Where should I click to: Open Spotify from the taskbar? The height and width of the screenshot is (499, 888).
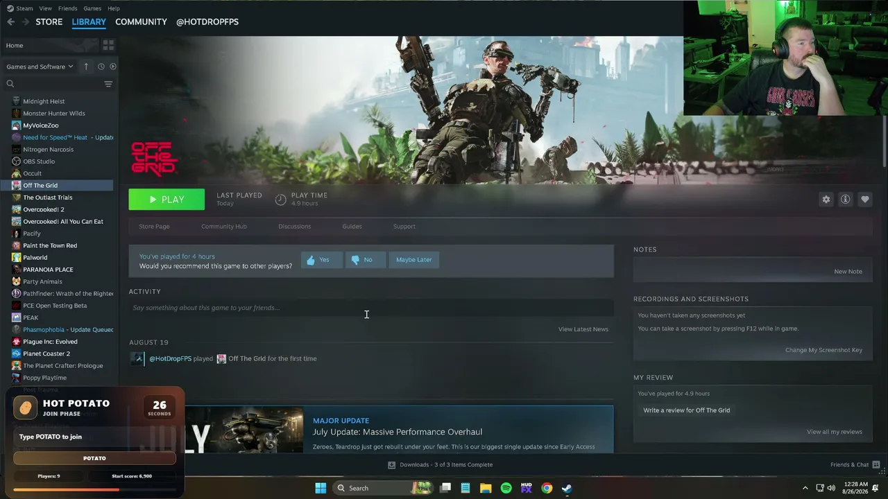point(506,488)
